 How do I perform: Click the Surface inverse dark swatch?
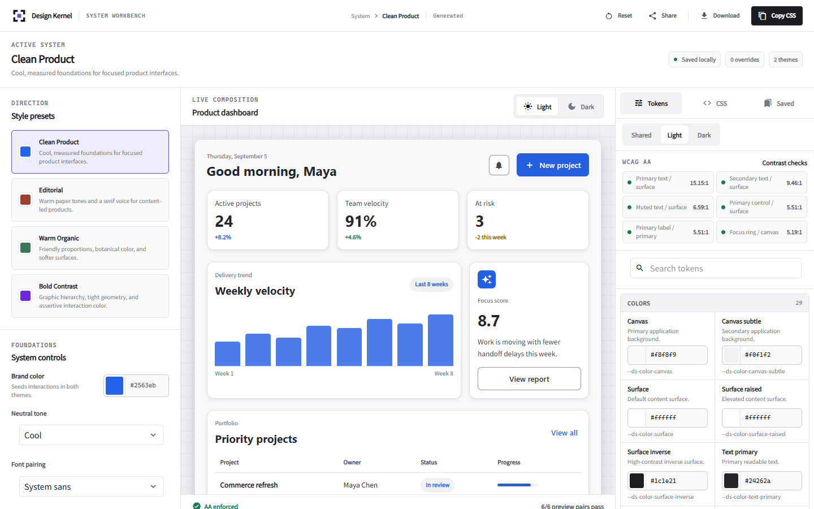[x=637, y=481]
